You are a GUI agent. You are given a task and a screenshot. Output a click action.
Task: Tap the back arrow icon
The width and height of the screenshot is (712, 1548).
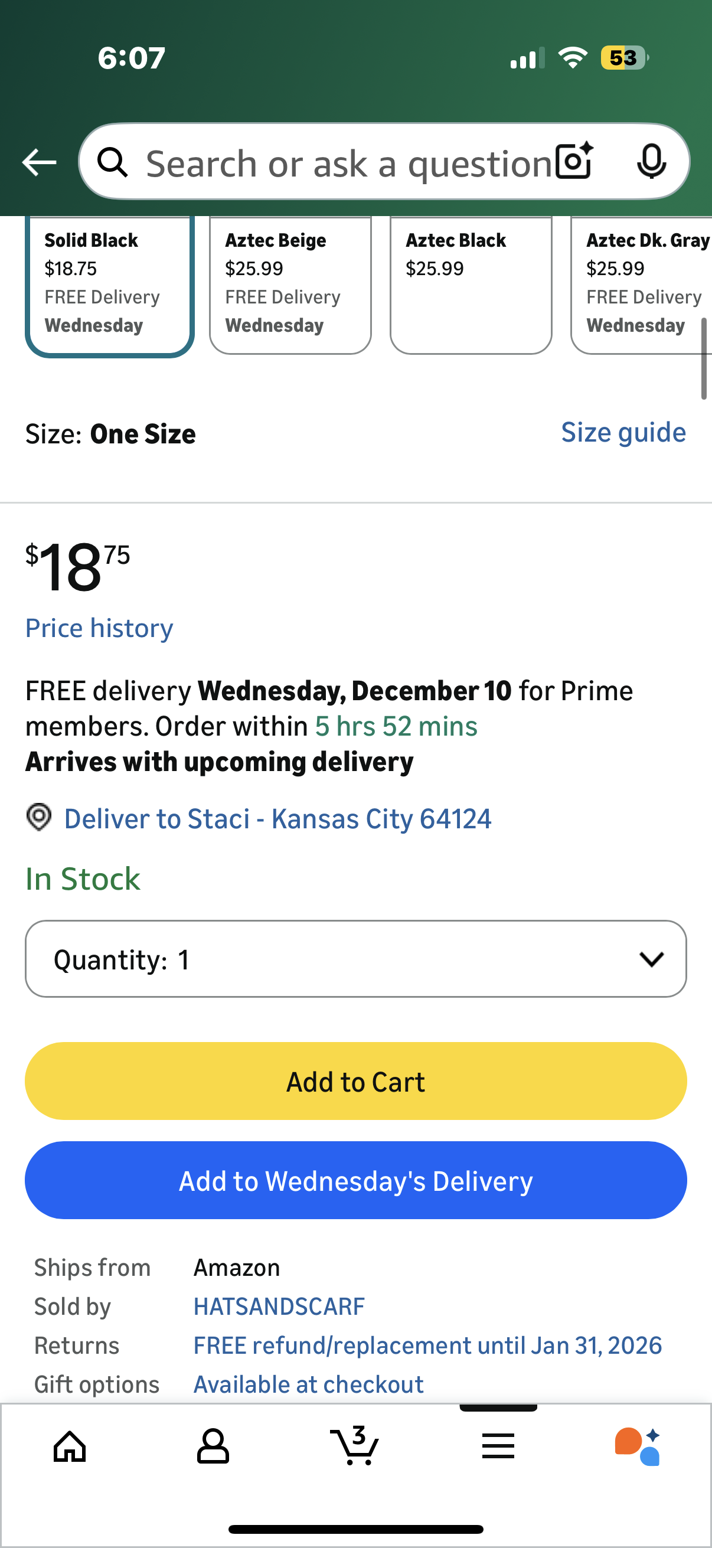[x=39, y=162]
